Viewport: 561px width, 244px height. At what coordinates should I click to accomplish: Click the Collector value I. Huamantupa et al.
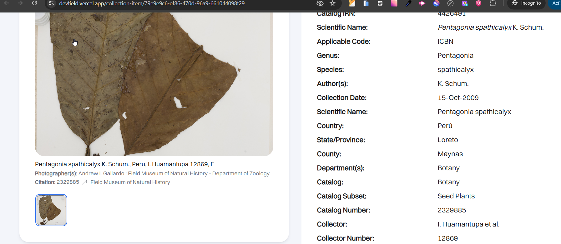[468, 224]
